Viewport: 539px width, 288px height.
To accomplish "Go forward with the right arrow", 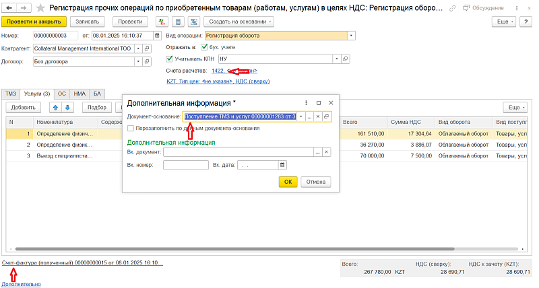I will pyautogui.click(x=24, y=7).
